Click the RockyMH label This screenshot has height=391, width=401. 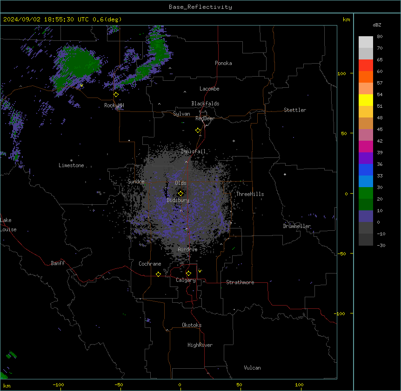(x=114, y=105)
